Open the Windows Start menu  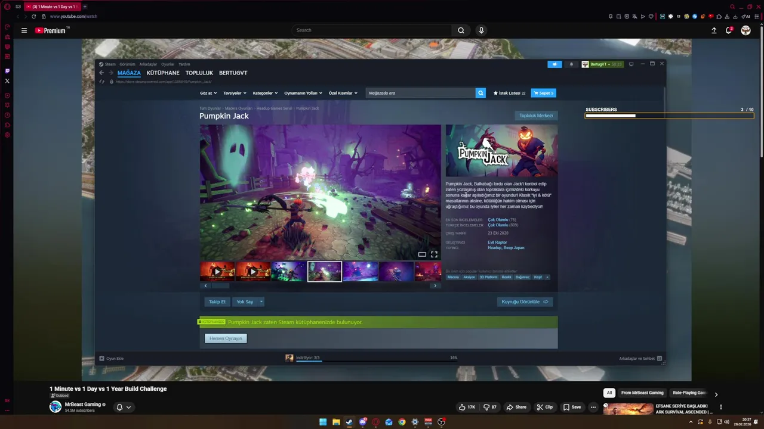pyautogui.click(x=323, y=422)
